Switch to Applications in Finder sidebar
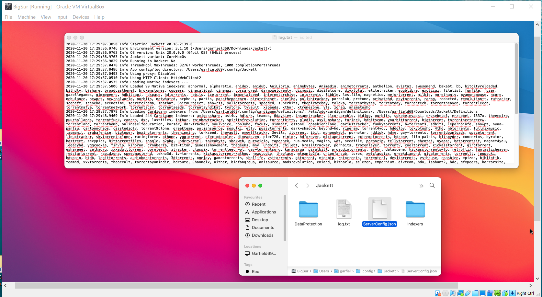The width and height of the screenshot is (542, 297). (x=264, y=212)
